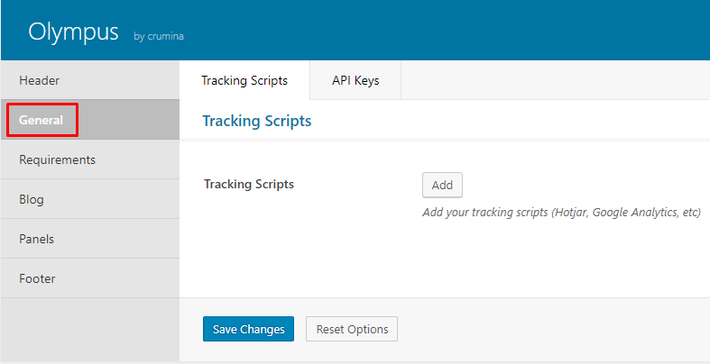
Task: Switch to the Tracking Scripts tab
Action: tap(244, 80)
